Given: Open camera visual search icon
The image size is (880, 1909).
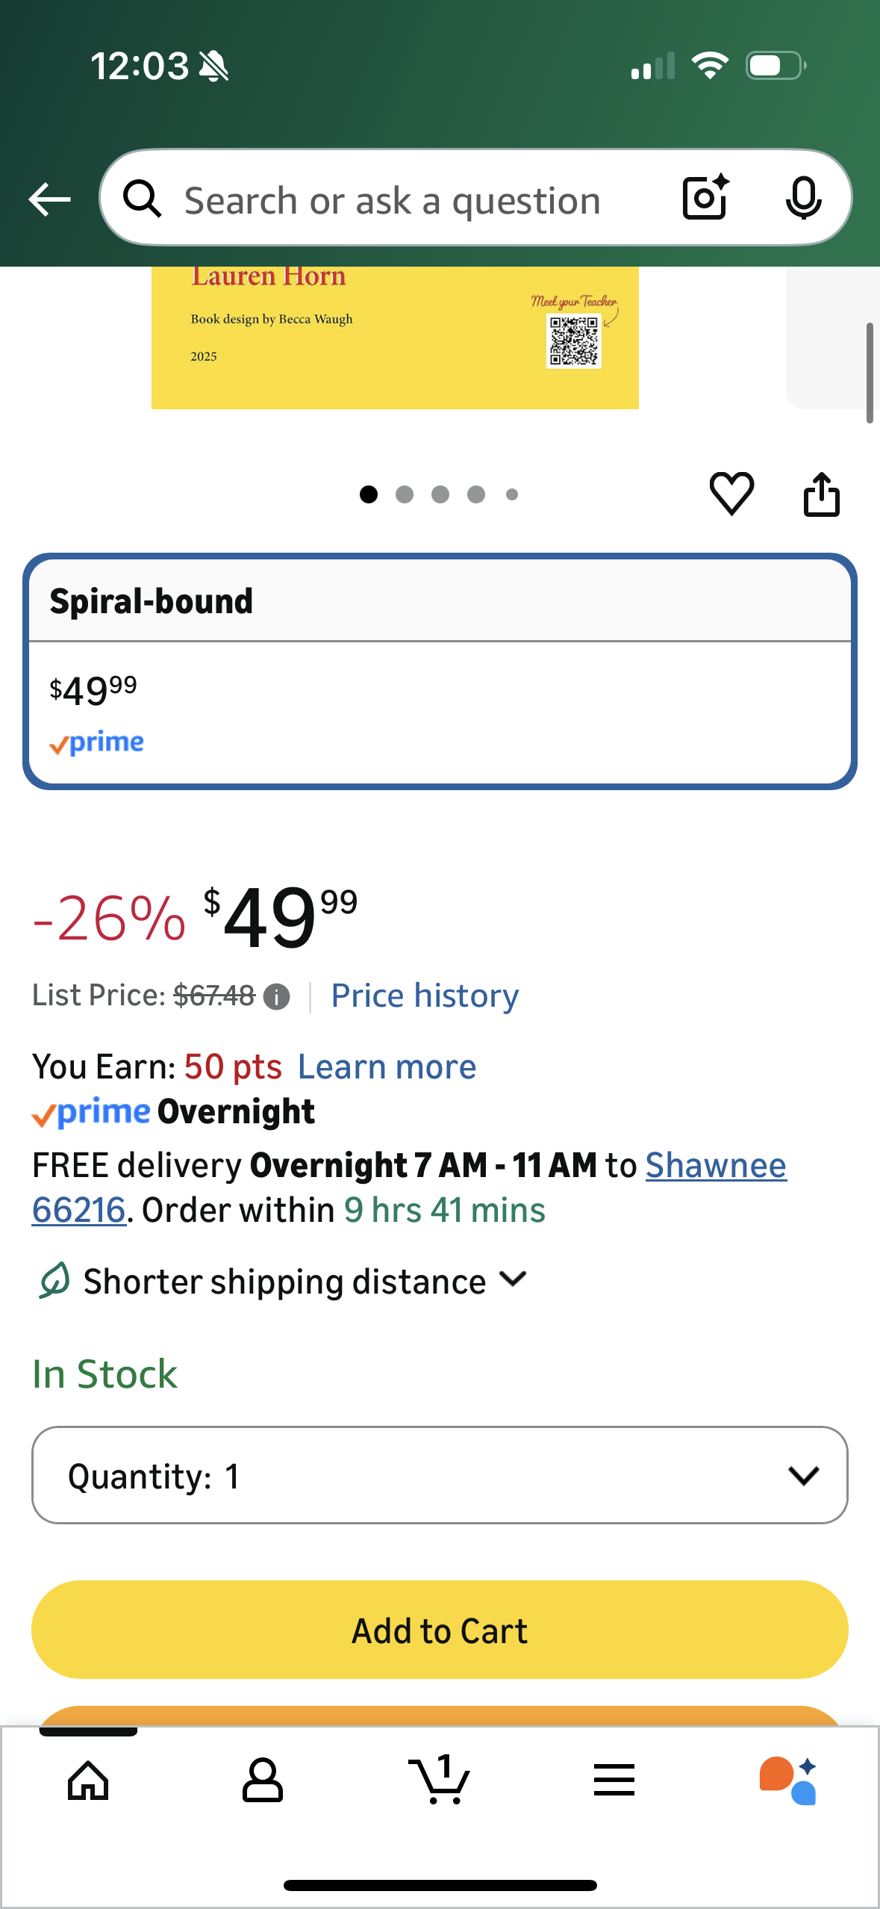Looking at the screenshot, I should click(705, 198).
